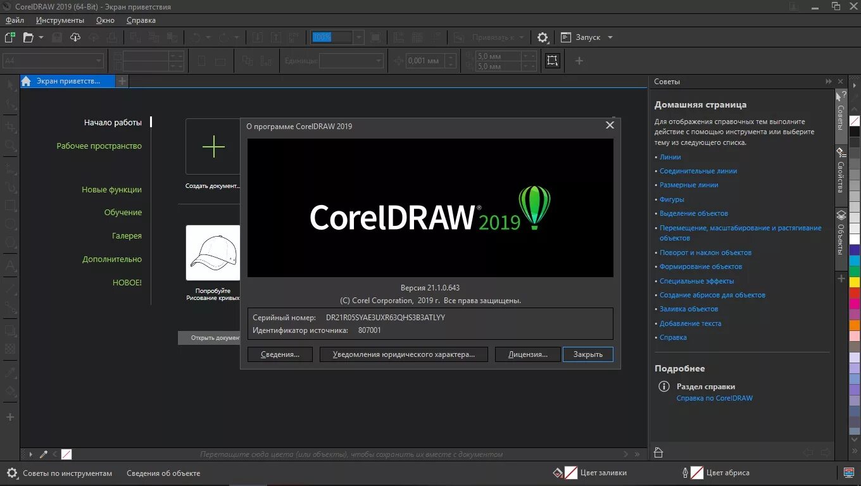Click the cloud download icon in toolbar
Image resolution: width=861 pixels, height=486 pixels.
point(75,37)
